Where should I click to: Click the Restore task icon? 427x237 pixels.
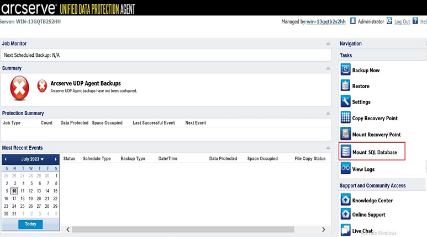tap(345, 85)
